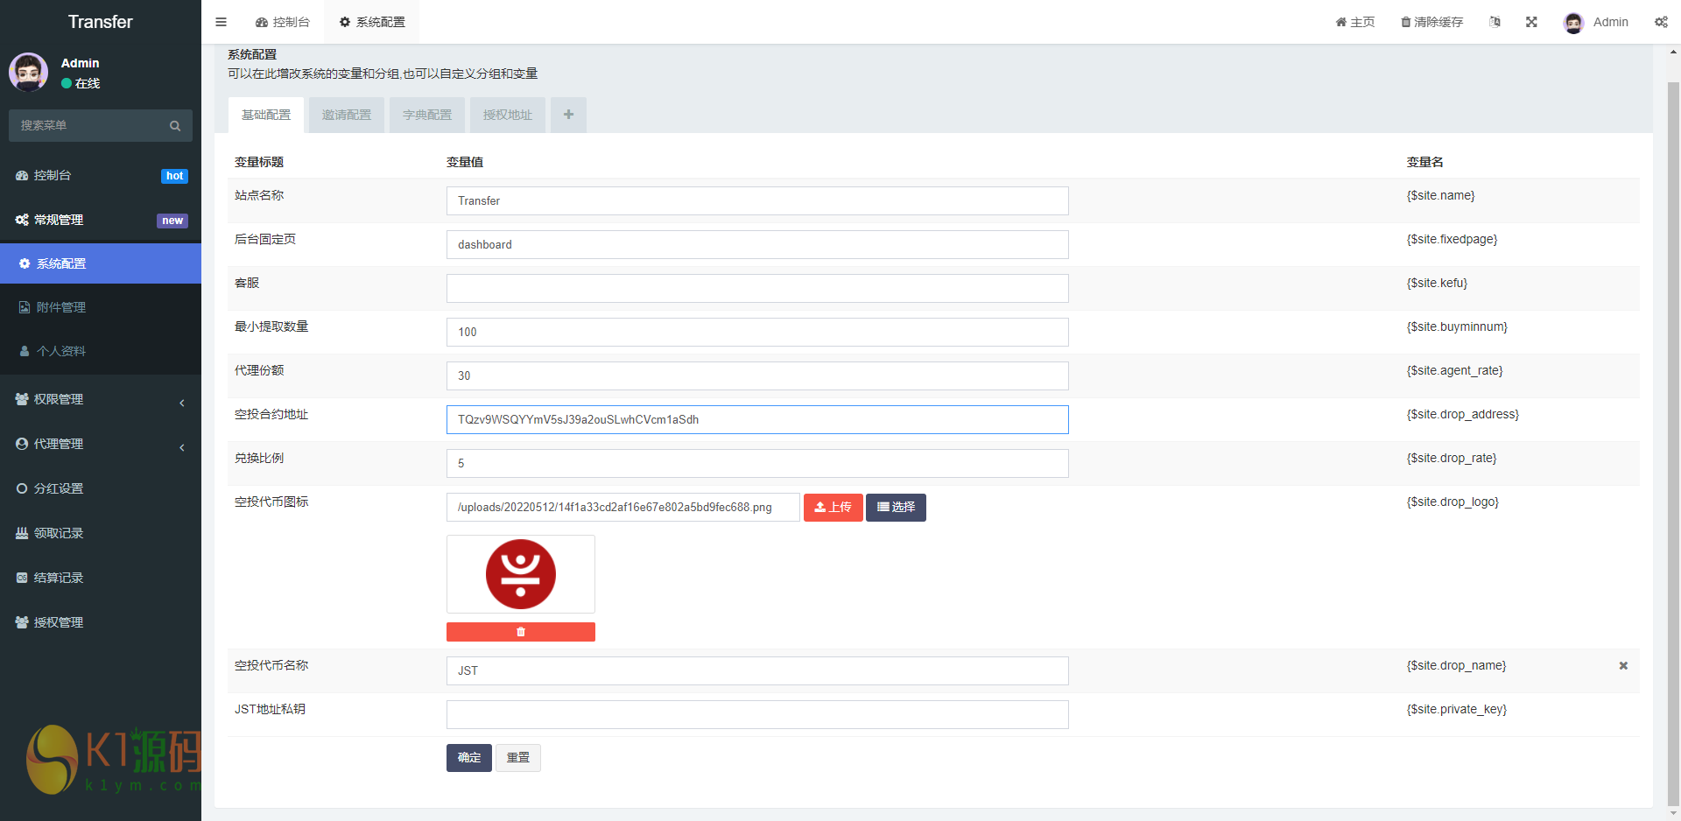Open the Admin user dropdown in header
The image size is (1681, 821).
[1596, 22]
